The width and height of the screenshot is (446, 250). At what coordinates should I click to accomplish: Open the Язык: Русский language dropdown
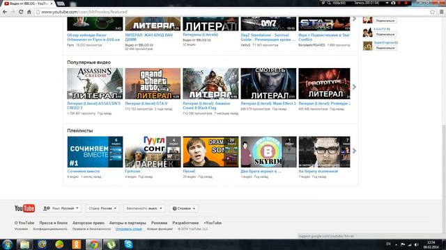click(x=61, y=208)
